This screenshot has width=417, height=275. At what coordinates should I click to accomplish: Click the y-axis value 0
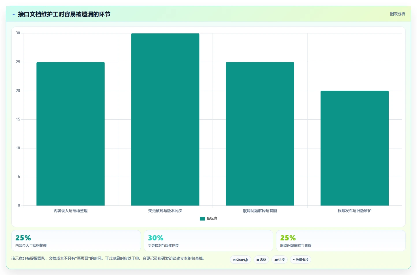click(x=19, y=206)
